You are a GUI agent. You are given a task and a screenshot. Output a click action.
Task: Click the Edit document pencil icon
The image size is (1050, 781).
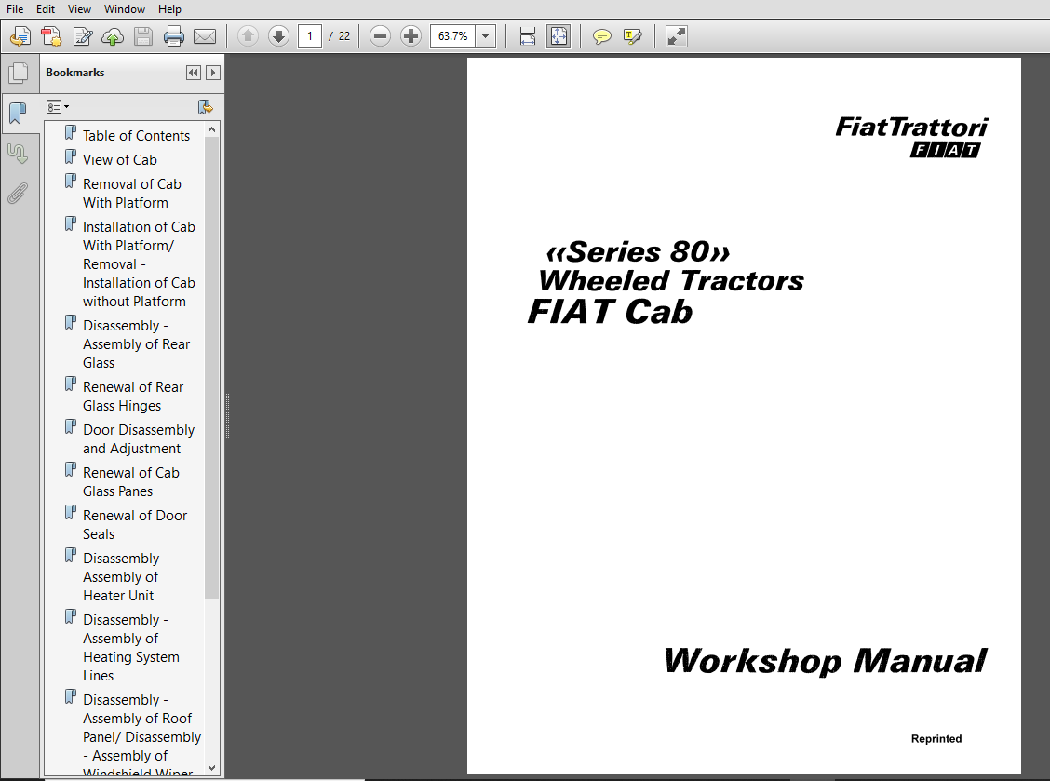(x=82, y=36)
